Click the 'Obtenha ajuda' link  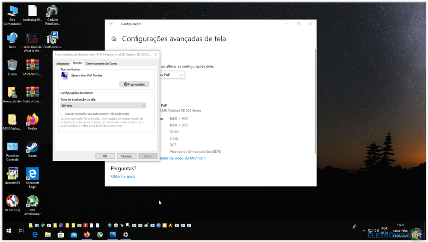pos(123,176)
